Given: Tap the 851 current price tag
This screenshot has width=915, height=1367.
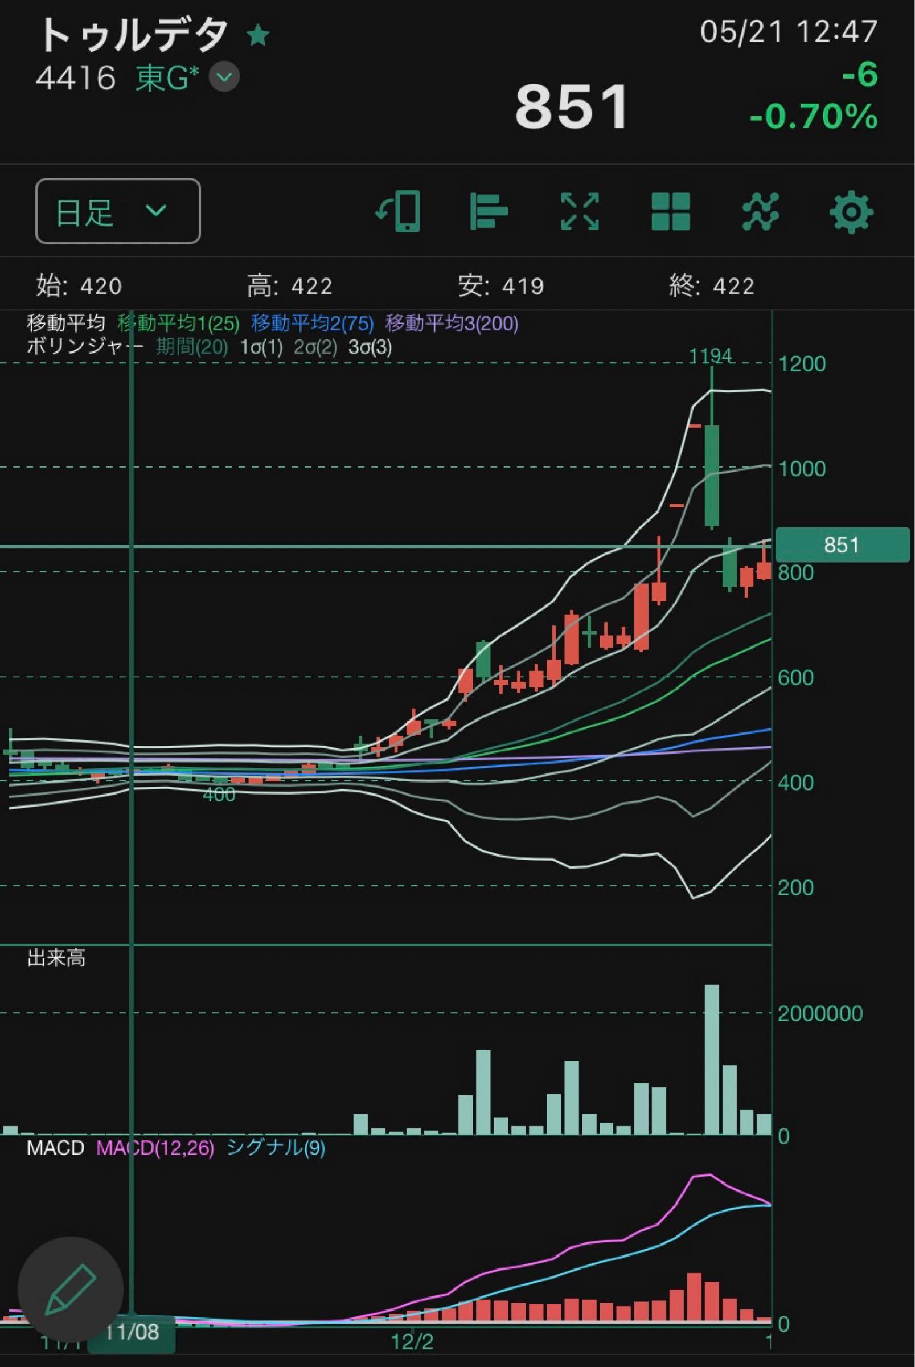Looking at the screenshot, I should (x=842, y=545).
